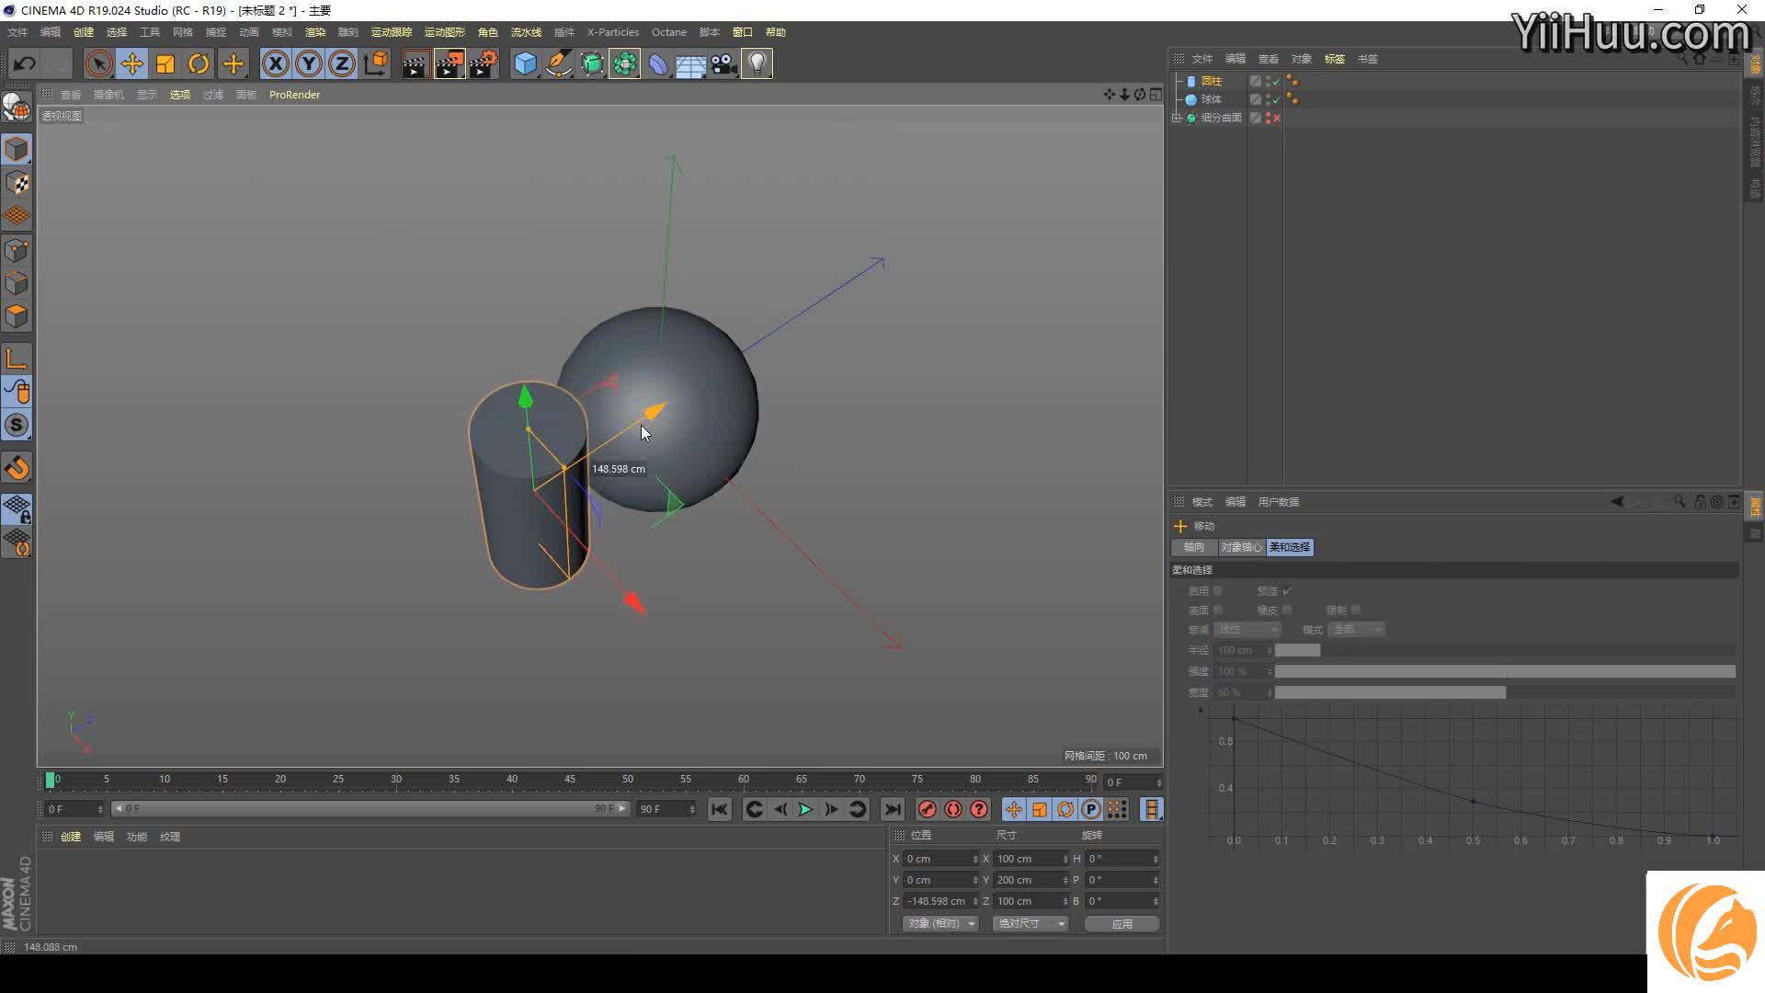Click the Undo arrow icon
Viewport: 1765px width, 993px height.
[25, 63]
